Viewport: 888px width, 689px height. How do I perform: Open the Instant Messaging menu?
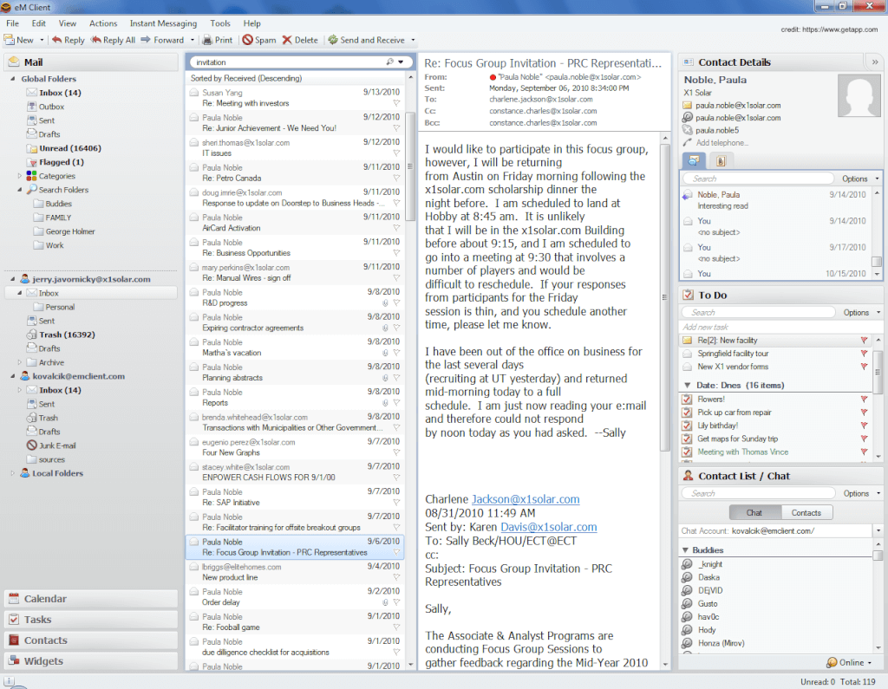(x=163, y=23)
